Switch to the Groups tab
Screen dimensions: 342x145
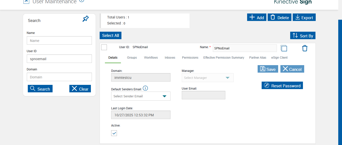pos(132,58)
